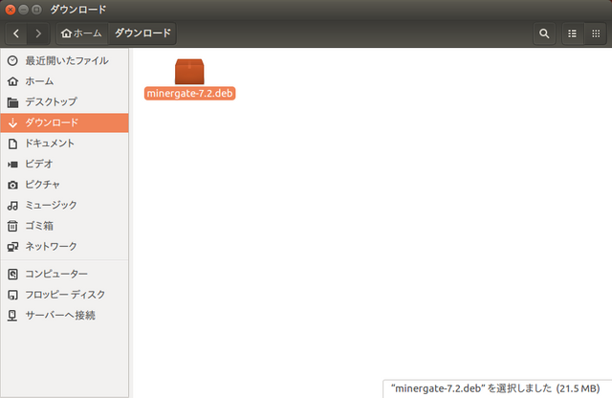Click the ホーム breadcrumb in path bar

click(x=82, y=33)
